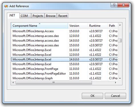Screen dimensions: 135x107
Task: Click vertical scrollbar up arrow
Action: (x=120, y=25)
